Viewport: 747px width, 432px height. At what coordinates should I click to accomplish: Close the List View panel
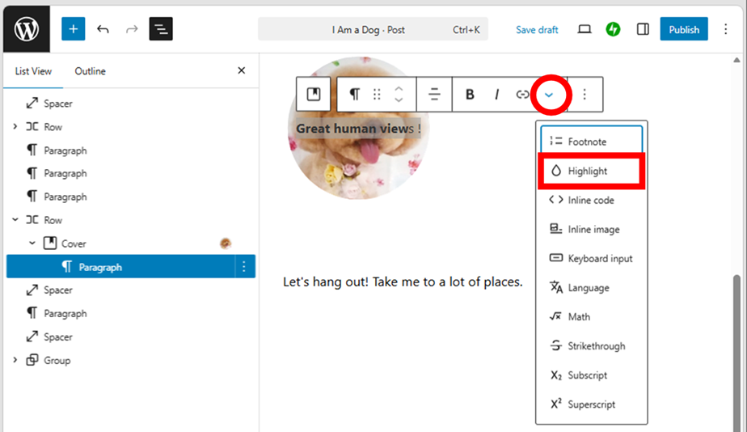click(x=241, y=71)
